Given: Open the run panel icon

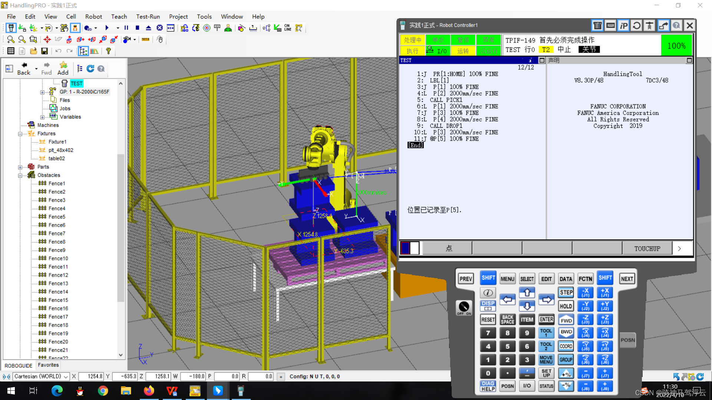Looking at the screenshot, I should tap(171, 28).
